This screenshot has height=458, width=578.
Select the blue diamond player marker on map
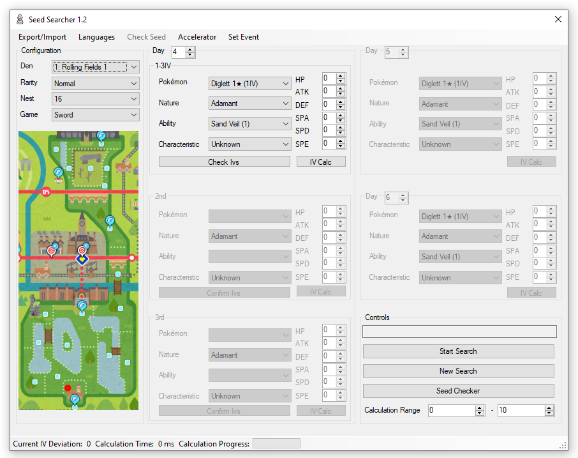(82, 259)
